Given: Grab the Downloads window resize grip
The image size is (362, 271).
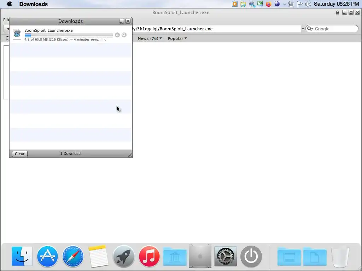Looking at the screenshot, I should (130, 155).
